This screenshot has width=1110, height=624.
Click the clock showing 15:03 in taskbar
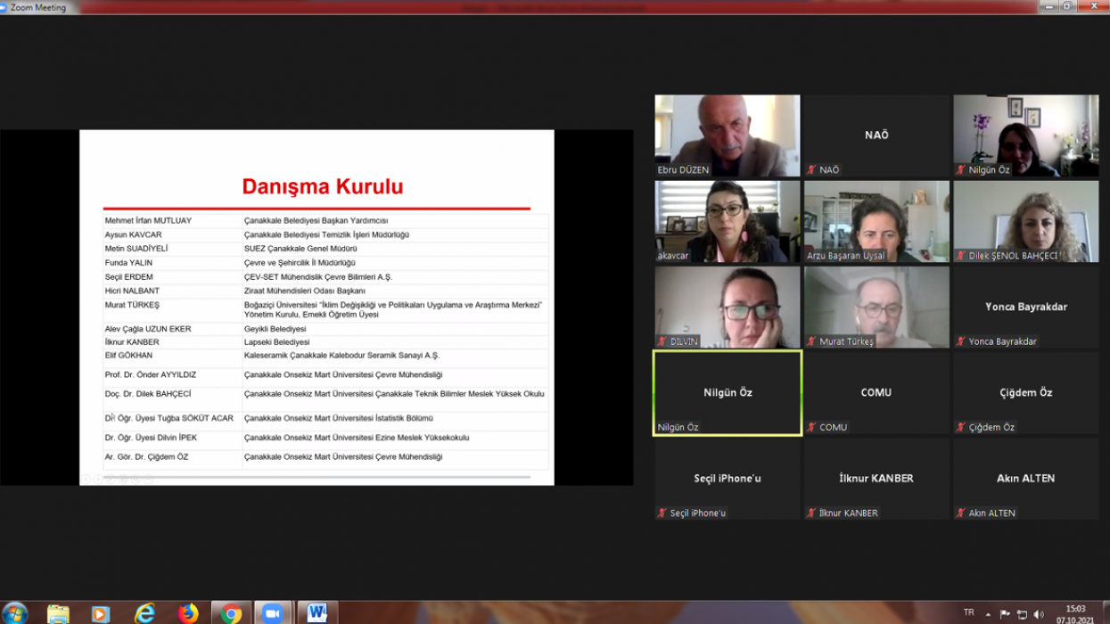click(1075, 614)
